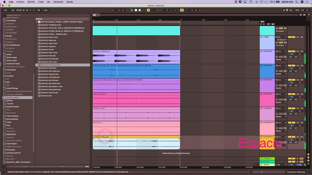312x175 pixels.
Task: Open the 1 Bar quantization dropdown
Action: (46, 10)
